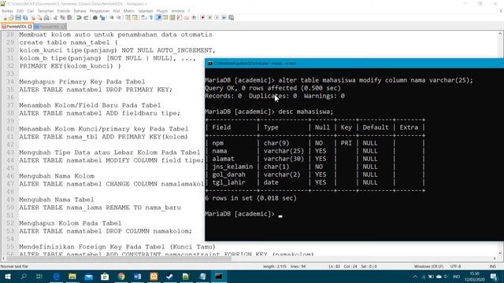Select the PerintahDDL document tab

tap(17, 26)
